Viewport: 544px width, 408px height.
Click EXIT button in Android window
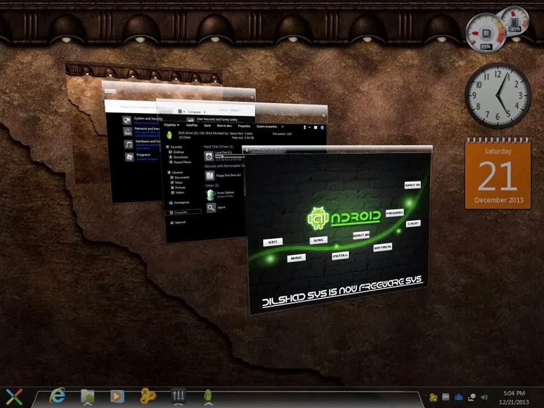pos(273,242)
